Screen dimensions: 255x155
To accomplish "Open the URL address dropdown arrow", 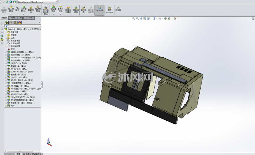I will click(56, 2).
